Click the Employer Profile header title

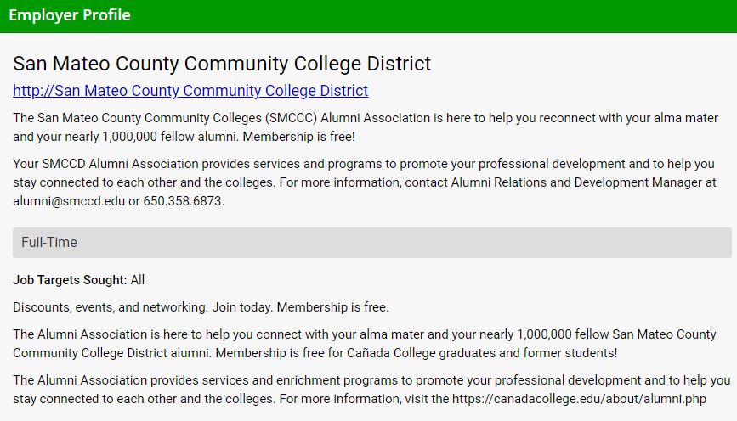[x=70, y=15]
